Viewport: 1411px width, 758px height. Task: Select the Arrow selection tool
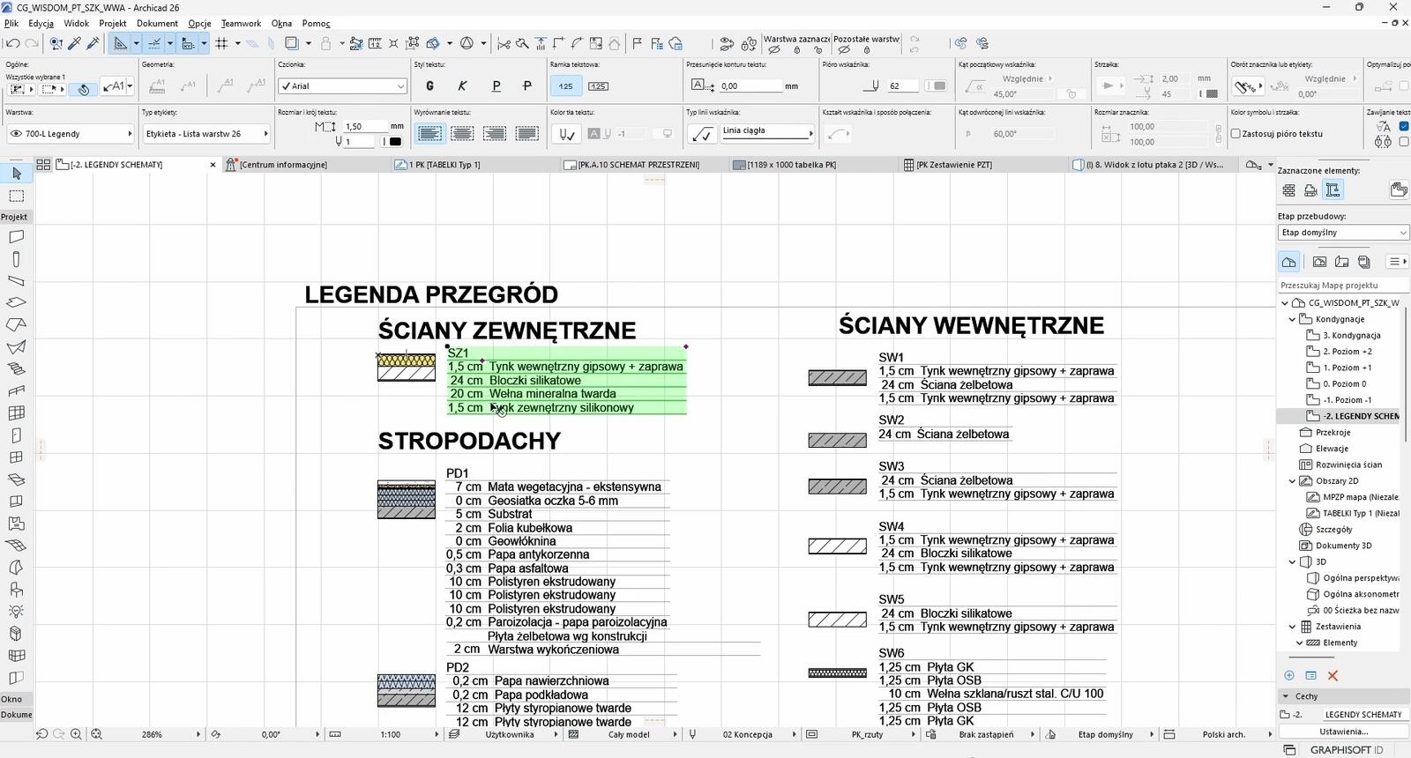tap(16, 174)
